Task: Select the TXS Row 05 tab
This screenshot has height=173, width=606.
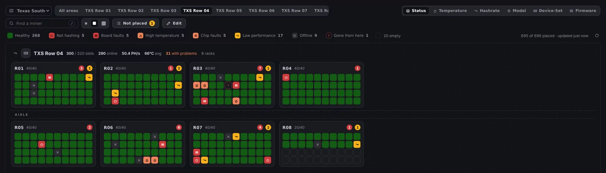Action: coord(229,11)
